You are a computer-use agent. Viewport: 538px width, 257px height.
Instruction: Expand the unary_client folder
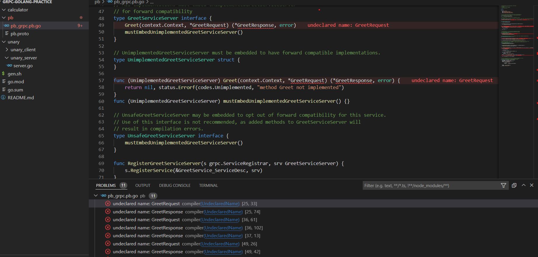[x=7, y=50]
